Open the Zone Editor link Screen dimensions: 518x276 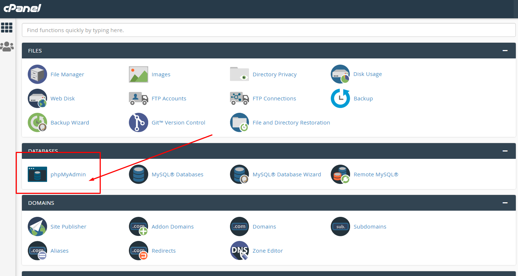268,251
